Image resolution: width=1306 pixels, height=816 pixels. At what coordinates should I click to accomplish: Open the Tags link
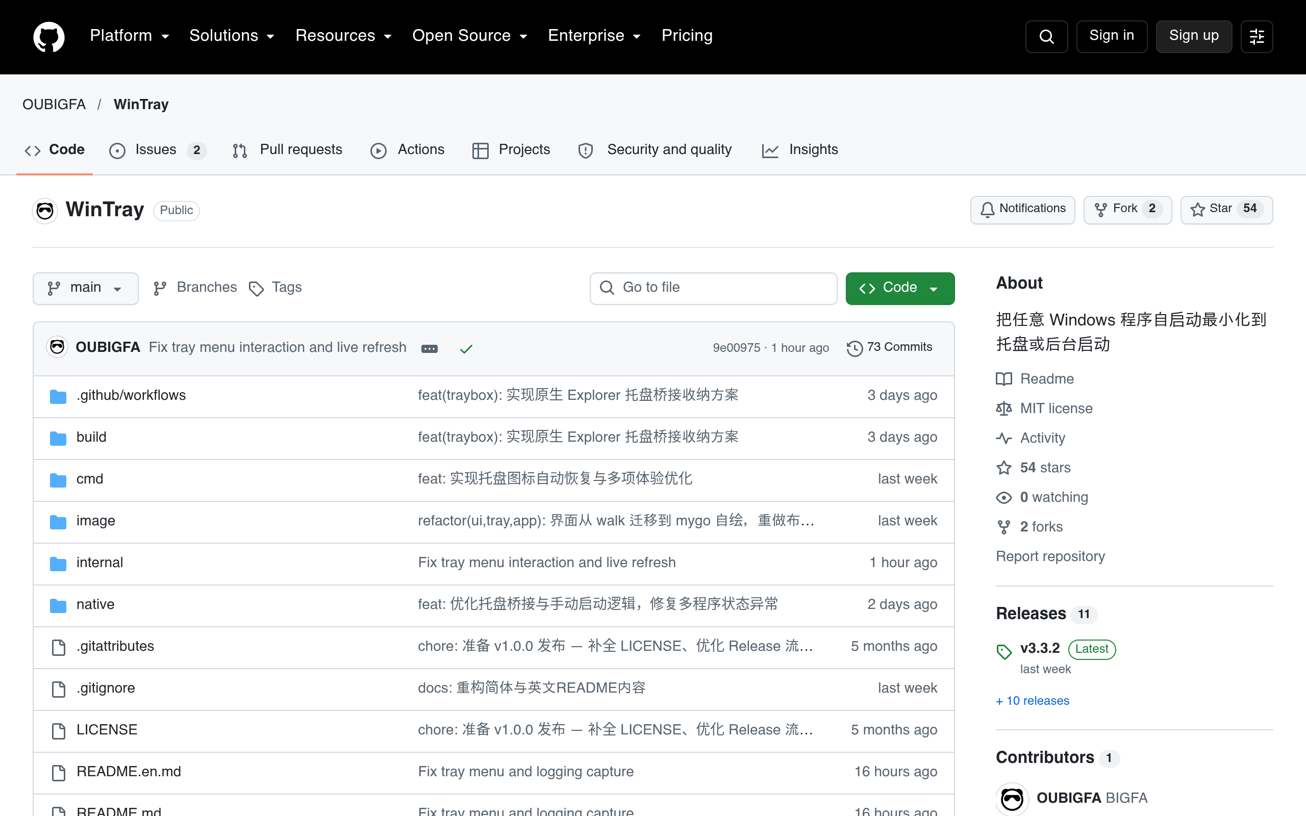click(x=275, y=288)
